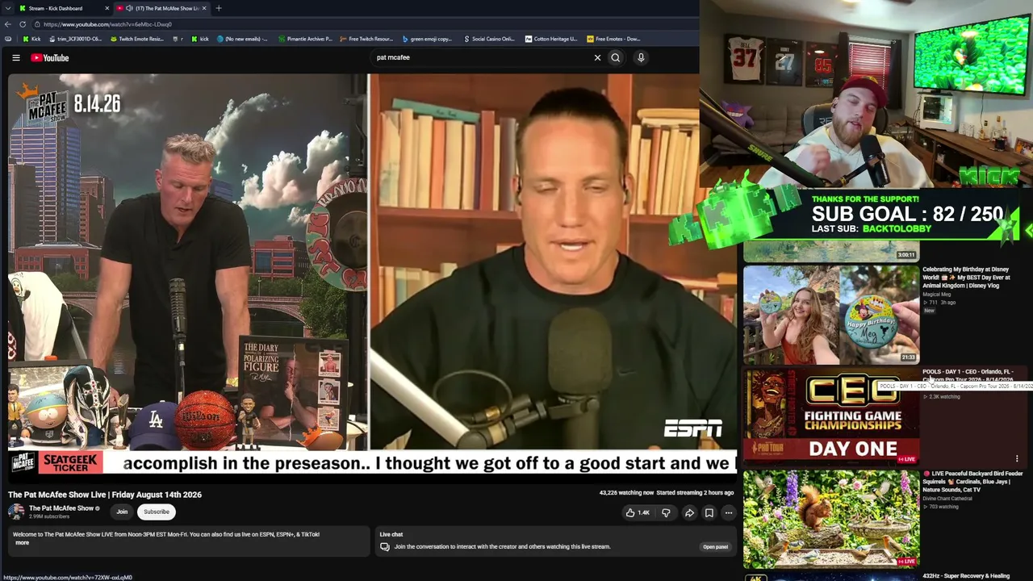Go back in browser history
This screenshot has width=1033, height=581.
(x=8, y=24)
